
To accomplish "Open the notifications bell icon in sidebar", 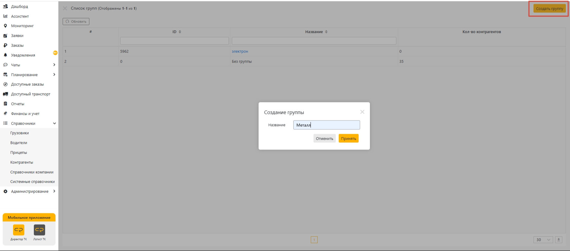I will point(5,55).
